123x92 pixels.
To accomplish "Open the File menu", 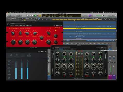I will (15, 12).
